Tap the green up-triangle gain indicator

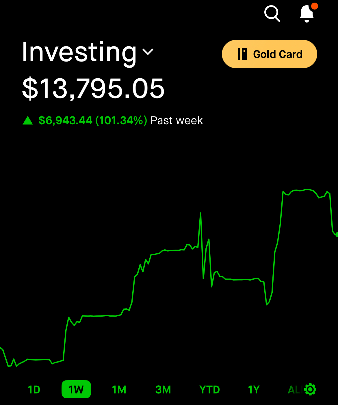click(x=28, y=120)
